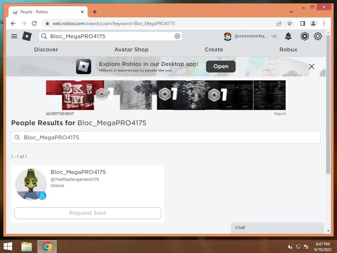Viewport: 337px width, 253px height.
Task: Open Action Center flag tray icon
Action: pyautogui.click(x=306, y=247)
